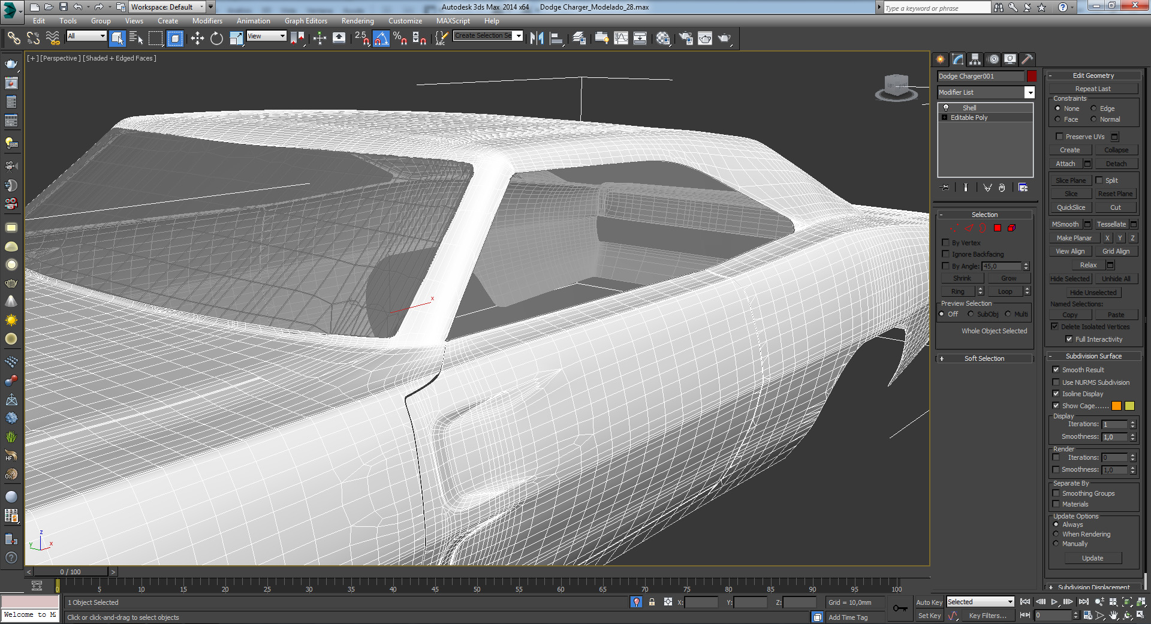
Task: Toggle the By Vertex checkbox
Action: [945, 243]
